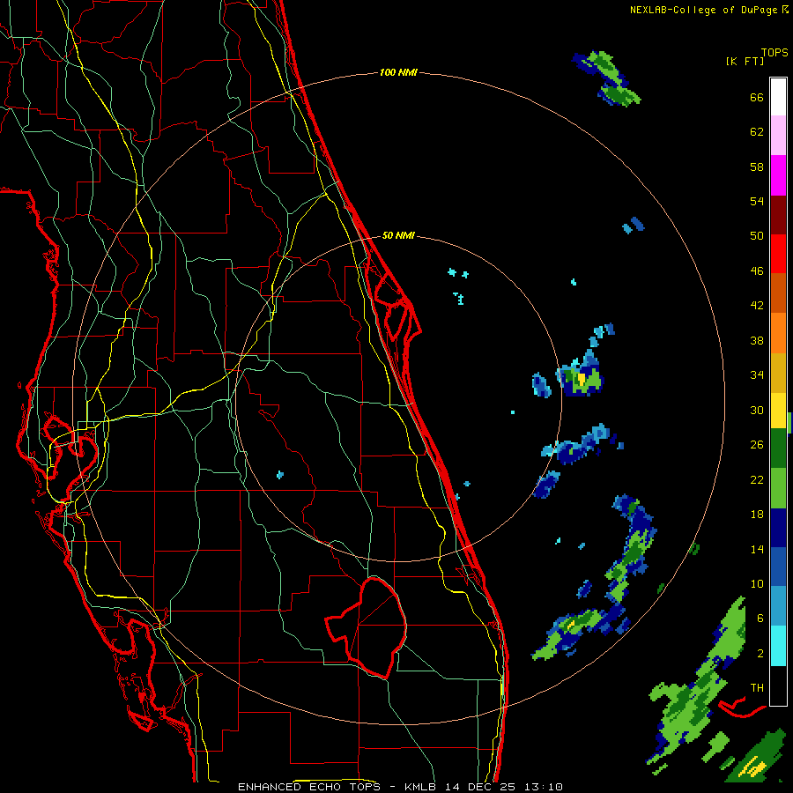Click the 38 legend value

[757, 340]
